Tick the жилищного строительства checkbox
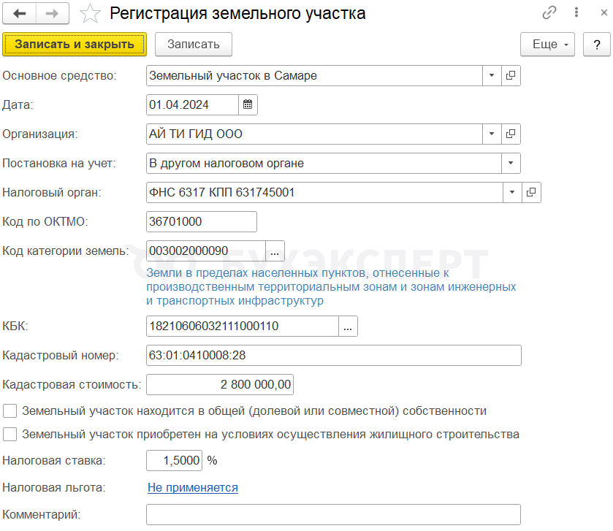This screenshot has height=531, width=613. tap(10, 435)
